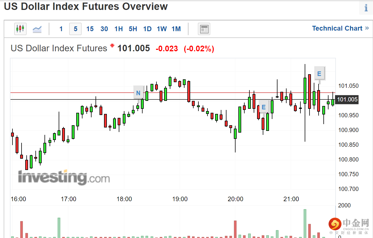Switch to area line chart type
The image size is (373, 238).
[37, 29]
